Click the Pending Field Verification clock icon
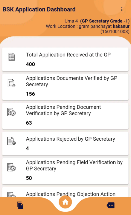Screen dimensions: 131x215 [12, 167]
